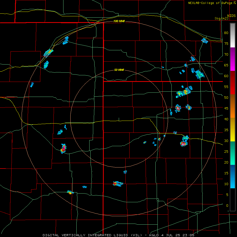
Task: Select the dark blue segment near 15
Action: click(233, 170)
